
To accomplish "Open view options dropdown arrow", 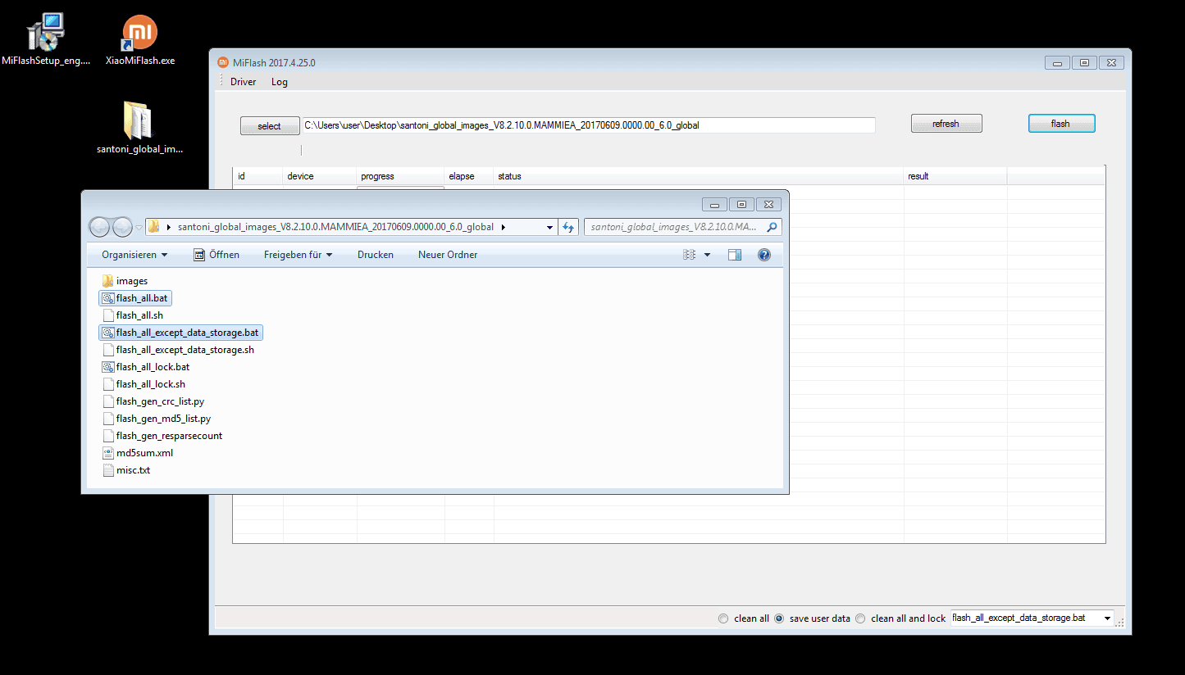I will 707,255.
